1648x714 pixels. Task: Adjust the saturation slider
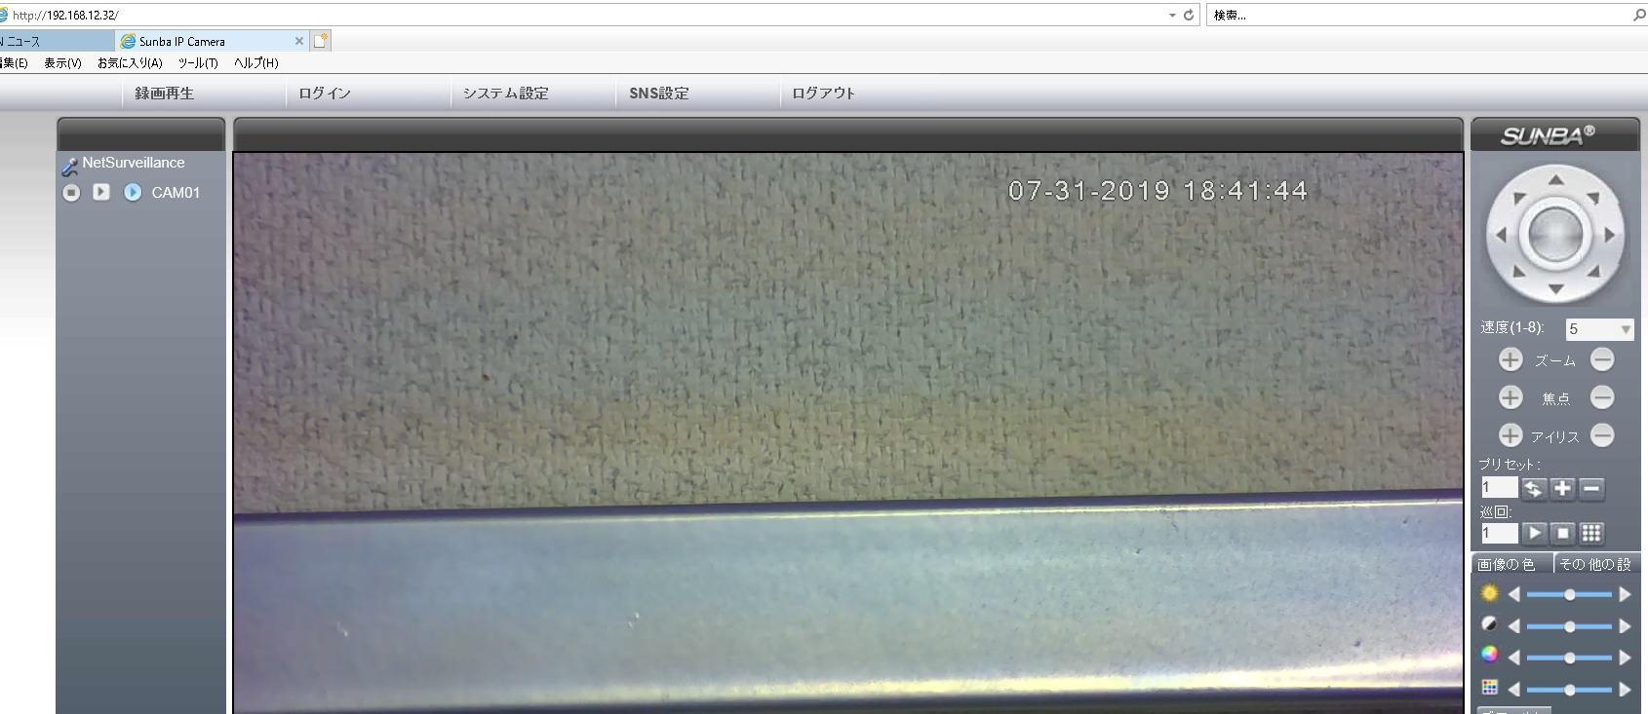pos(1569,658)
